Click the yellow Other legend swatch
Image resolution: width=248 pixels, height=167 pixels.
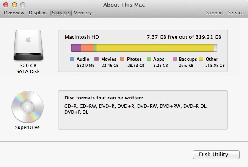(201, 59)
